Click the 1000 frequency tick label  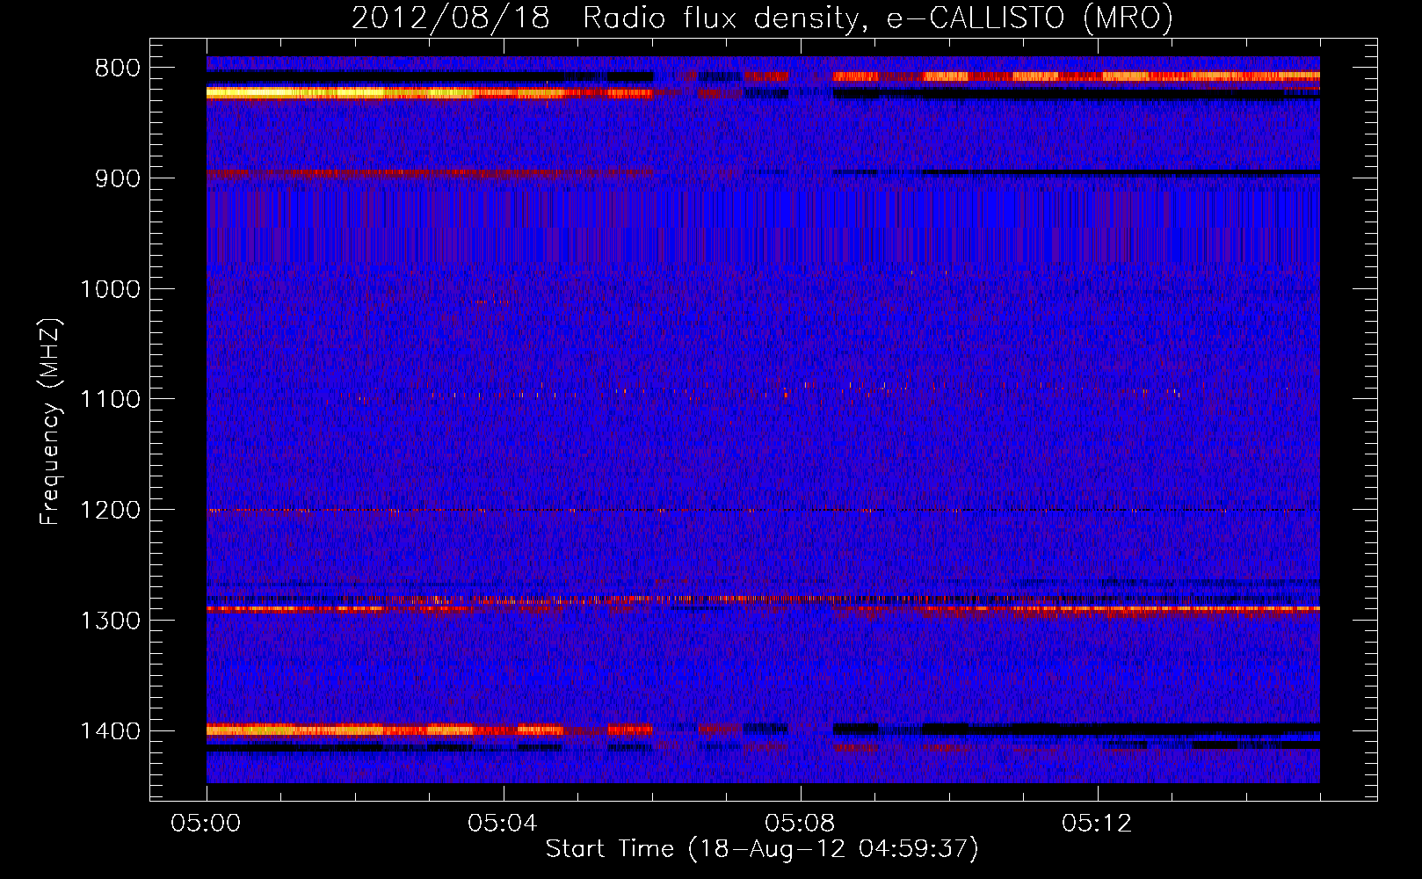110,289
